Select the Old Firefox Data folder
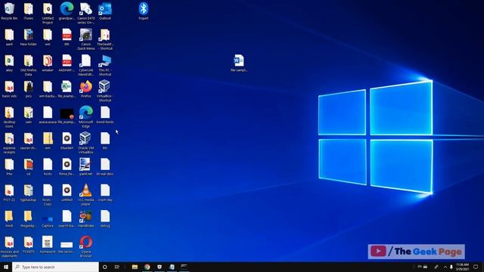This screenshot has width=484, height=272. pos(29,65)
